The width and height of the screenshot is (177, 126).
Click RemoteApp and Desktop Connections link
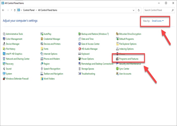tap(97, 64)
